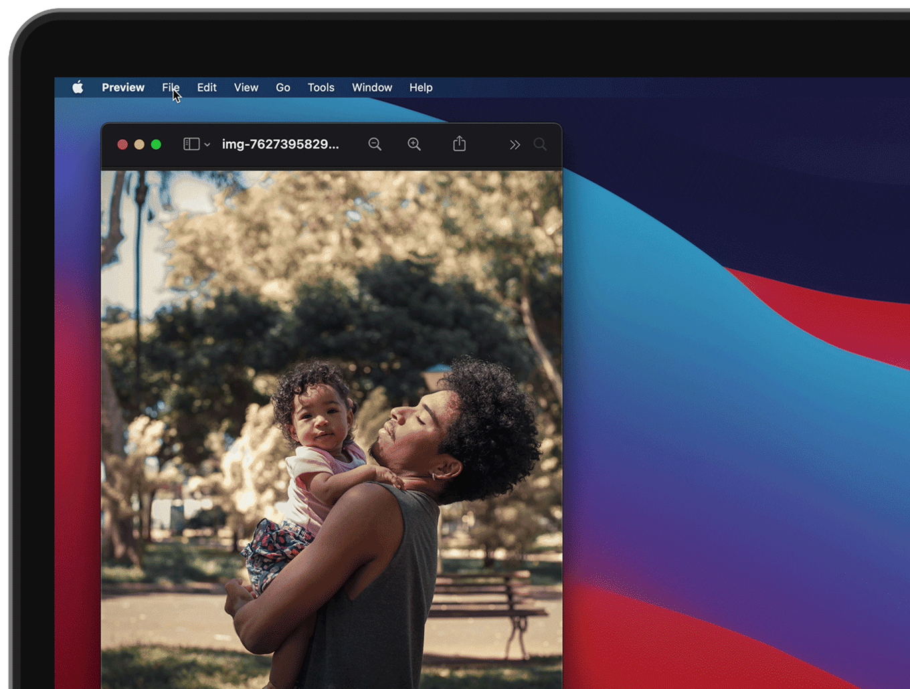Image resolution: width=910 pixels, height=689 pixels.
Task: Show more toolbar items via double chevron
Action: [x=515, y=144]
